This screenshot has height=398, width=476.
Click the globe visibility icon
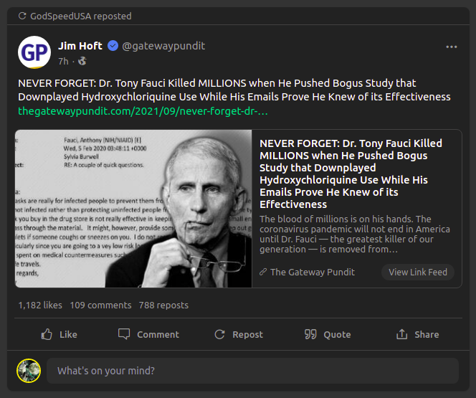coord(82,62)
